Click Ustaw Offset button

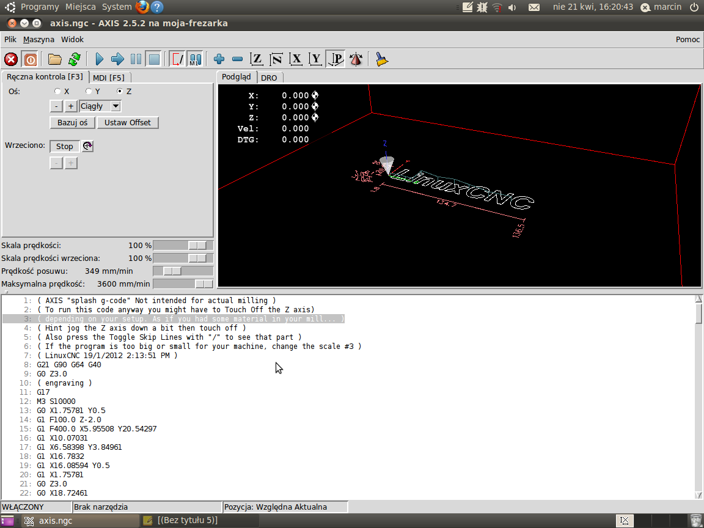(x=128, y=123)
